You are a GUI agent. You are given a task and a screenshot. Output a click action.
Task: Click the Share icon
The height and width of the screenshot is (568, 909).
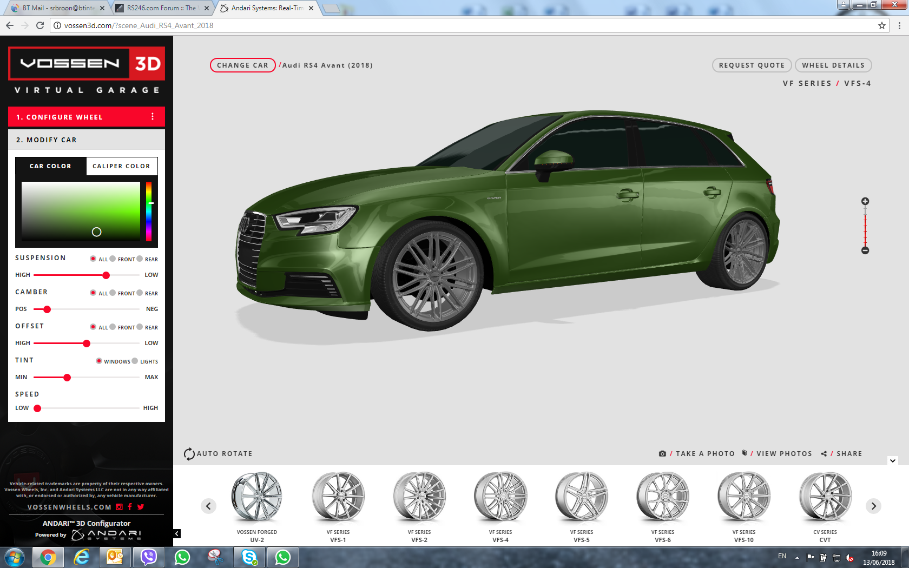coord(824,454)
